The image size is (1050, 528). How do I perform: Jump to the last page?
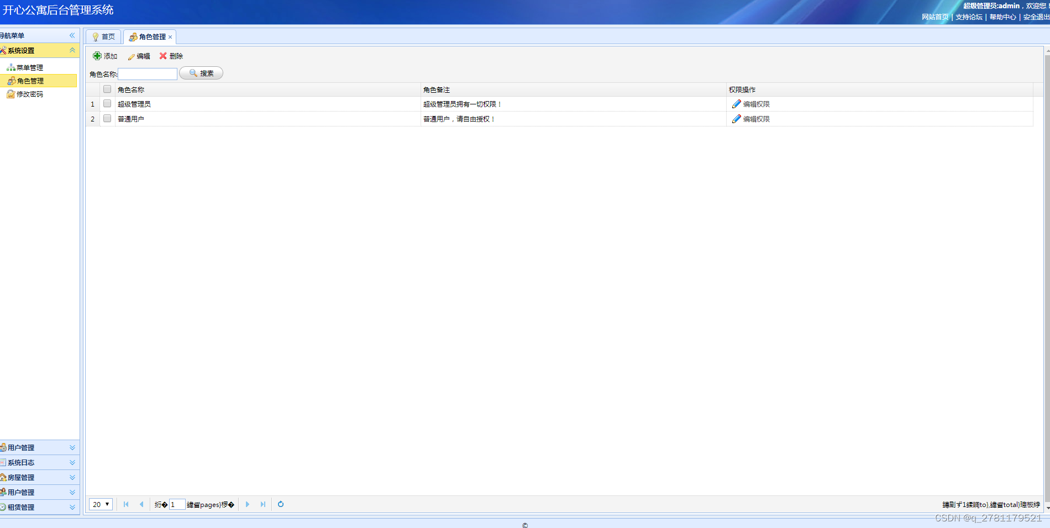pyautogui.click(x=263, y=504)
